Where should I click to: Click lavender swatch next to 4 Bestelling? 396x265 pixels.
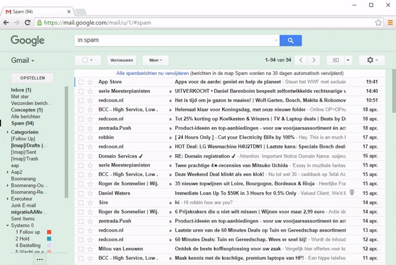(49, 245)
